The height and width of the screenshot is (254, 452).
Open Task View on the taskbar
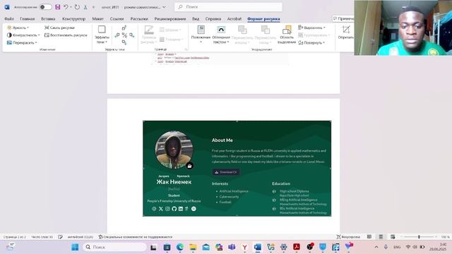pos(153,247)
